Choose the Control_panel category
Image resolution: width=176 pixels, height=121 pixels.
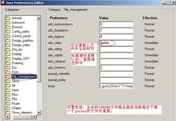click(x=21, y=36)
